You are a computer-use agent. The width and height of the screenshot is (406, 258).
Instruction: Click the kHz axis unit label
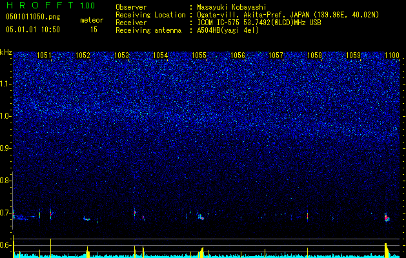click(x=6, y=52)
